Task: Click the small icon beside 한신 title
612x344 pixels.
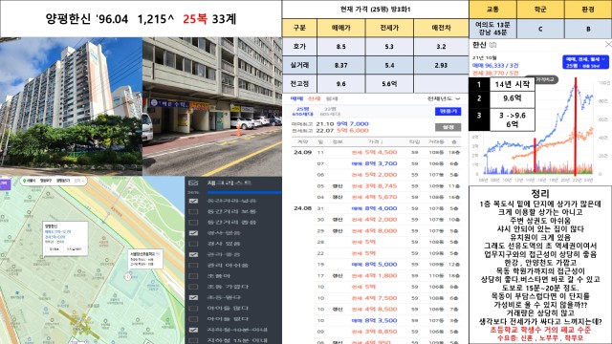Action: 493,45
